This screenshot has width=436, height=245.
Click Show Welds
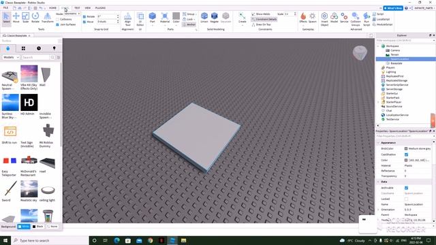(x=261, y=14)
